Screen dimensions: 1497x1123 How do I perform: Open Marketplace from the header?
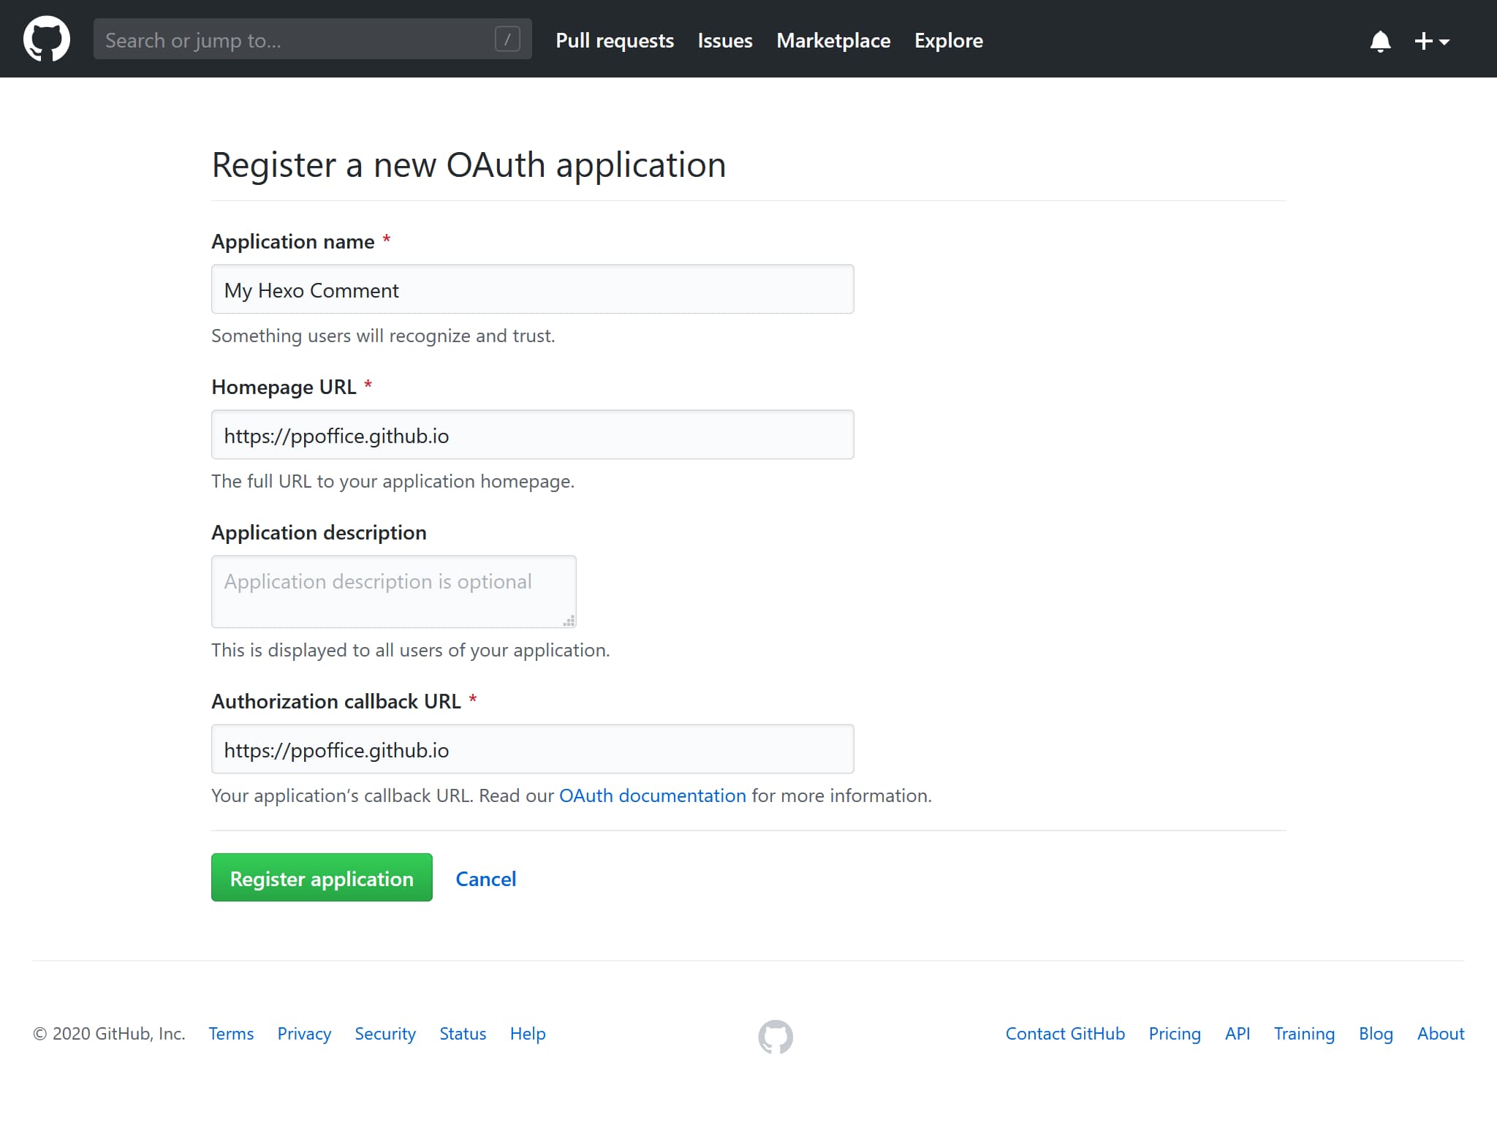point(833,41)
